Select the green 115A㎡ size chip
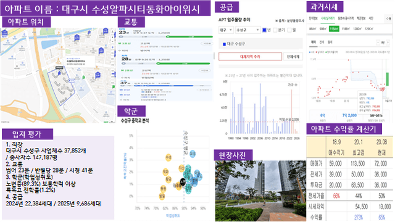395x222 pixels. click(x=334, y=29)
